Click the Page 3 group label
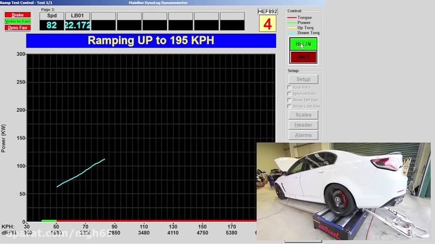 point(48,10)
